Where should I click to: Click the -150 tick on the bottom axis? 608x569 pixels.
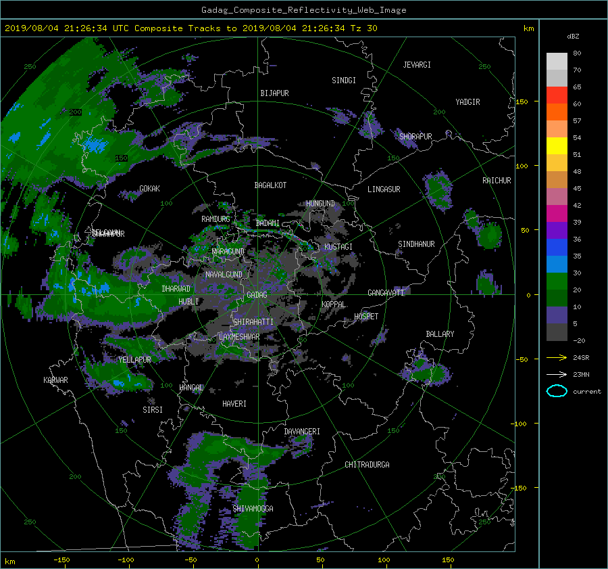61,560
